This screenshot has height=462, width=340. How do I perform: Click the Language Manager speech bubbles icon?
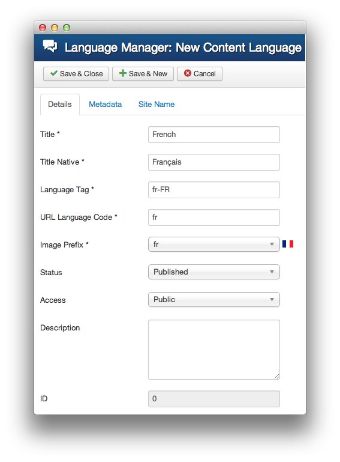pos(50,46)
